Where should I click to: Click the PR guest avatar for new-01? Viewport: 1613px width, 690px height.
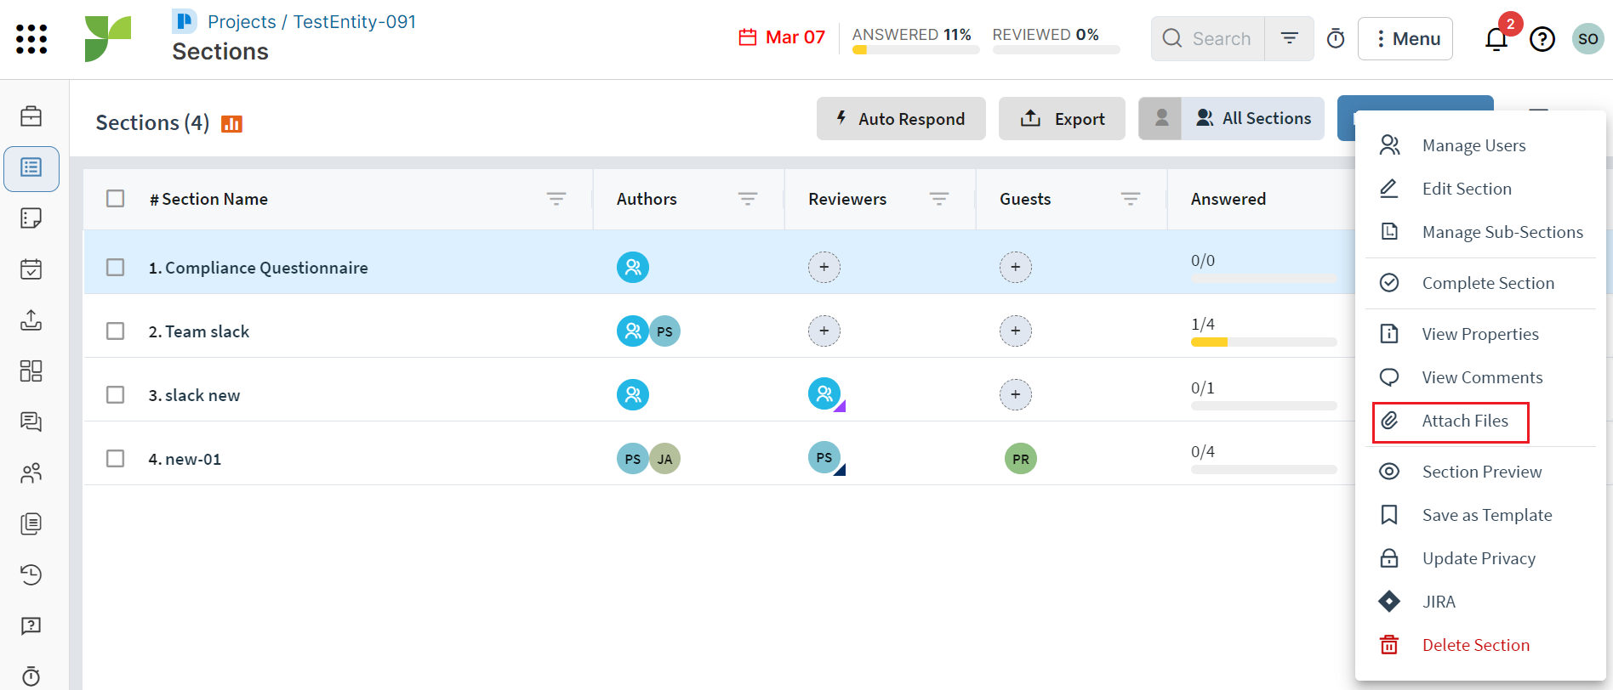(x=1021, y=459)
